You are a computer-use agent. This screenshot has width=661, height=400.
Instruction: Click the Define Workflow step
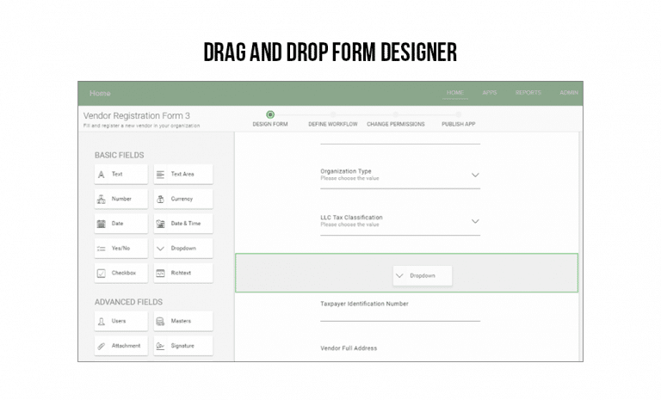click(331, 124)
